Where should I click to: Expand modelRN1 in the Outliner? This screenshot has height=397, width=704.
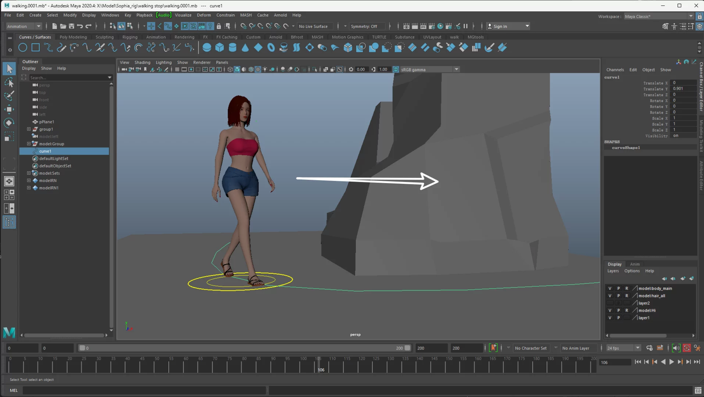29,188
